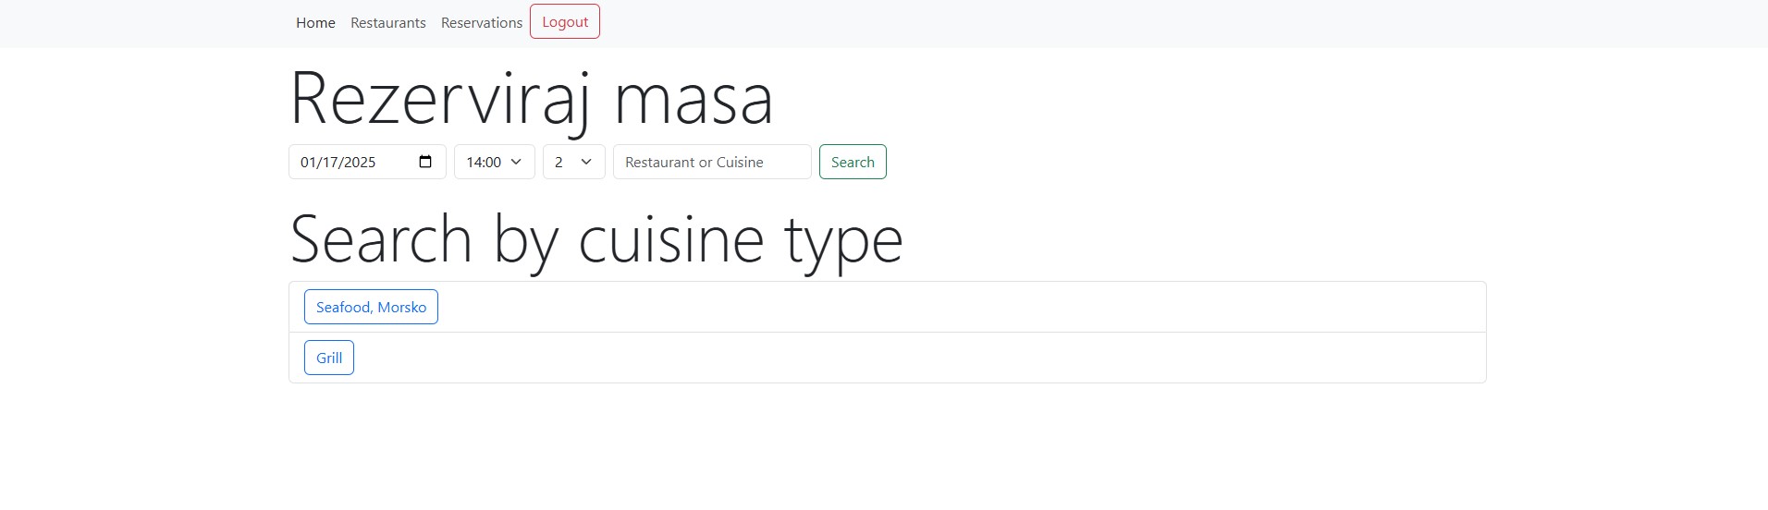Click the Rezerviraj masa heading

coord(531,98)
